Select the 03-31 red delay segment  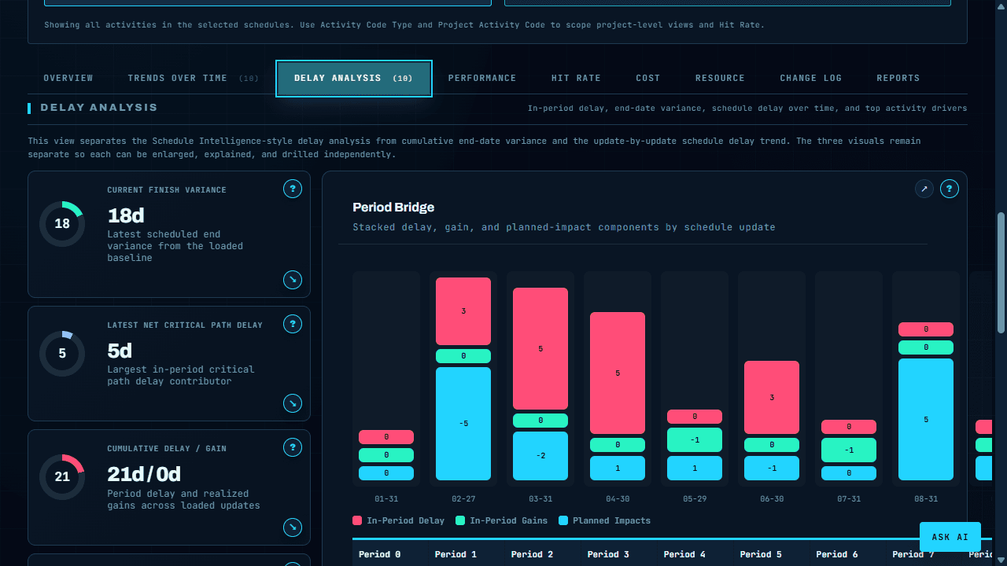(x=540, y=348)
